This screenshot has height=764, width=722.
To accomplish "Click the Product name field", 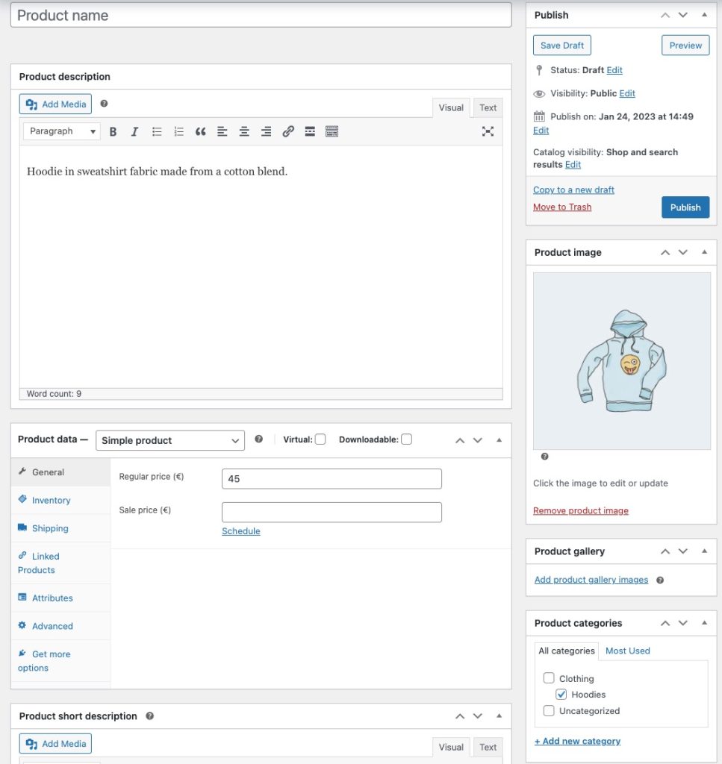I will coord(261,15).
